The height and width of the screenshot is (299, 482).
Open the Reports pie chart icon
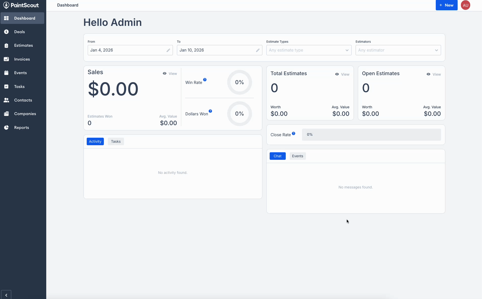point(7,127)
